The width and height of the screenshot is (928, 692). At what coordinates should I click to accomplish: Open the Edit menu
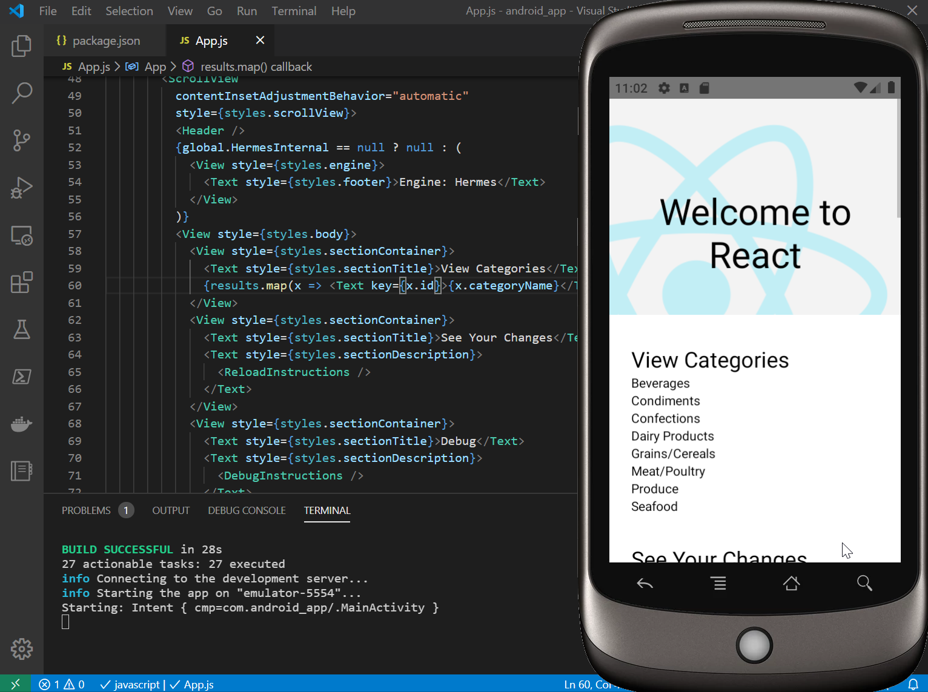click(81, 11)
